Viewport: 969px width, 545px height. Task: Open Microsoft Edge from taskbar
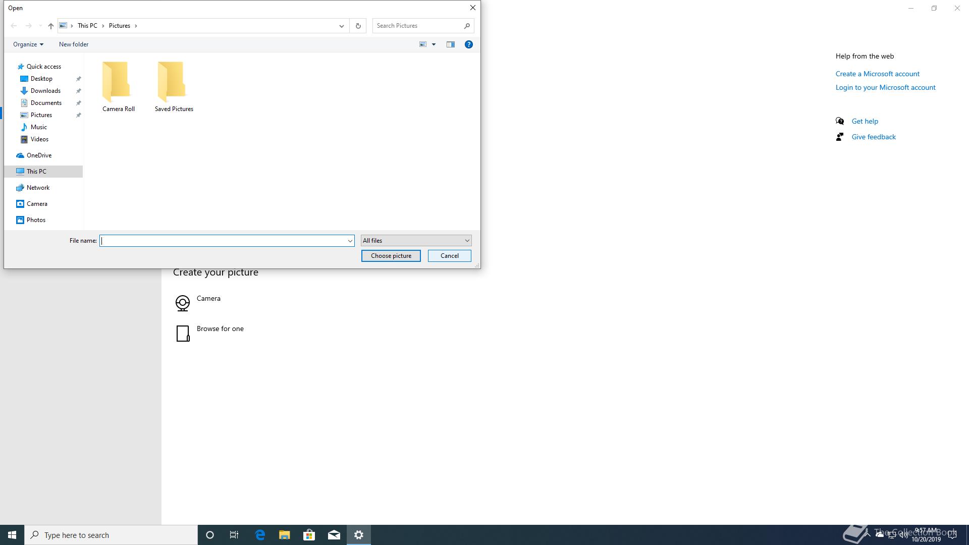coord(260,535)
